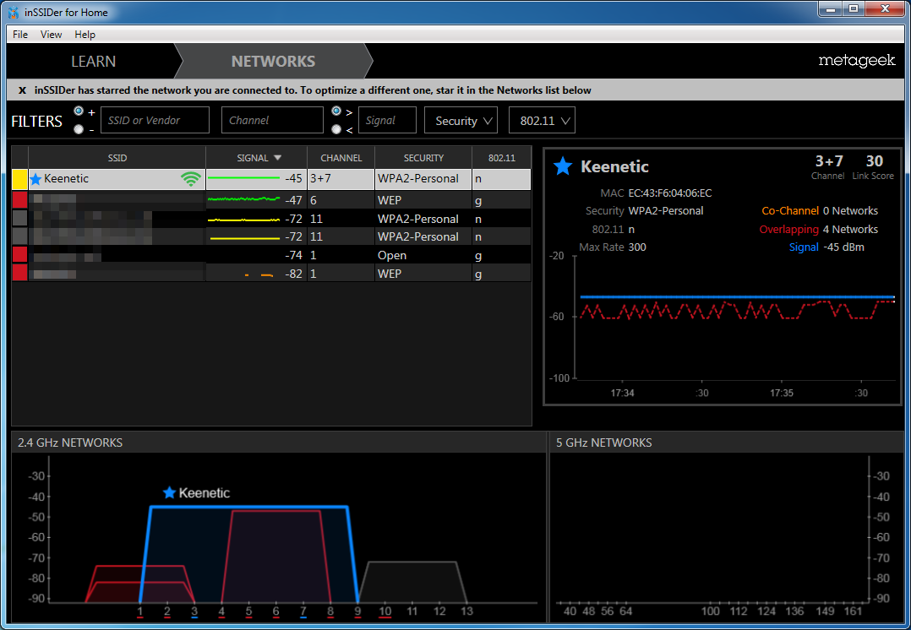Viewport: 911px width, 630px height.
Task: Open the View menu
Action: coord(51,35)
